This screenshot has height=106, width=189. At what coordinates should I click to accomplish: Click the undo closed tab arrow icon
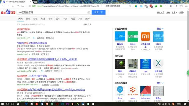coord(176,6)
